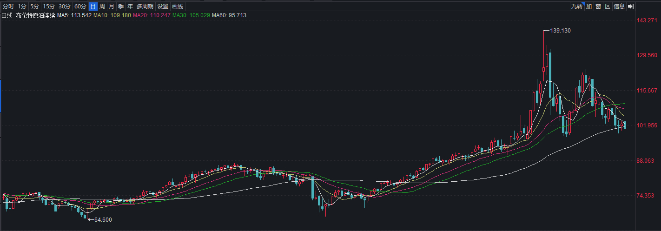The height and width of the screenshot is (231, 661).
Task: Switch to 月 monthly chart
Action: pos(111,7)
